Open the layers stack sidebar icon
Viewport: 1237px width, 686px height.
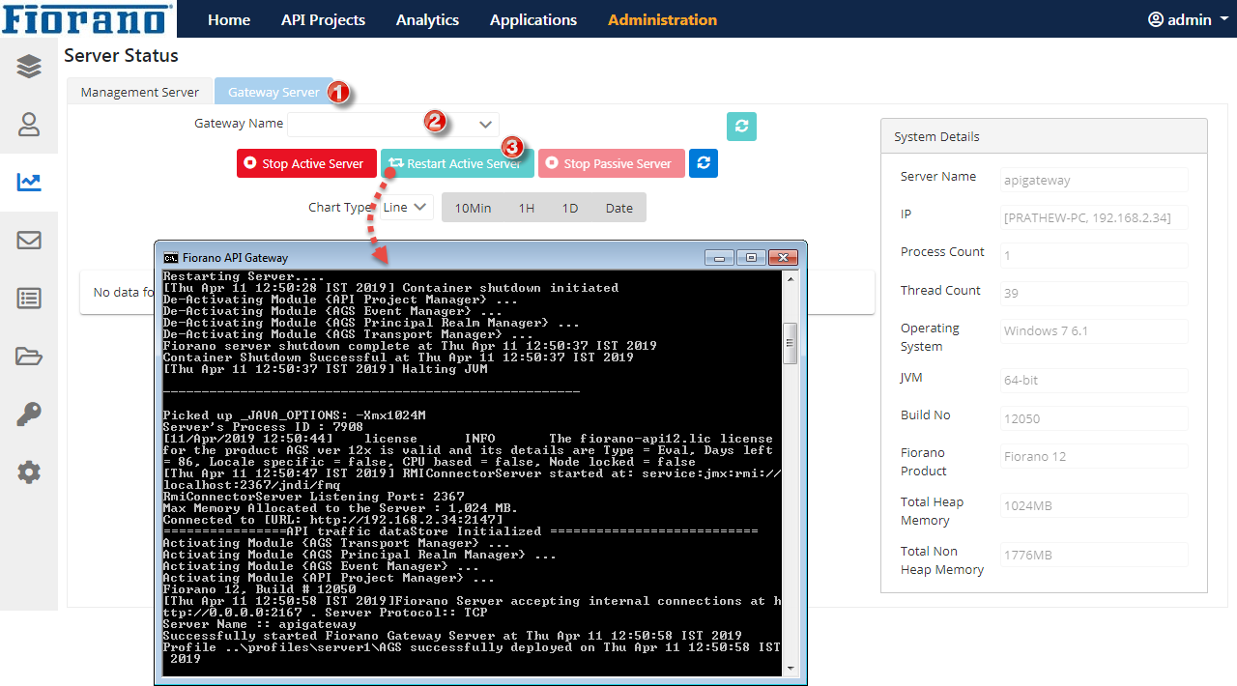pyautogui.click(x=29, y=66)
